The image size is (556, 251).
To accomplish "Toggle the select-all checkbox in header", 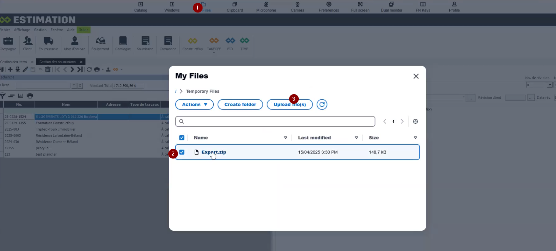I will (x=182, y=138).
